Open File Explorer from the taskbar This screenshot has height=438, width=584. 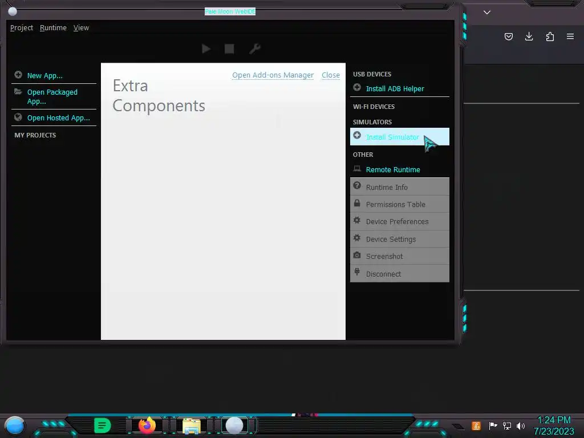pos(192,425)
